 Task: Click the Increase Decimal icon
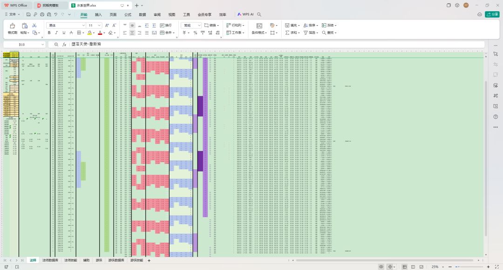(x=210, y=33)
